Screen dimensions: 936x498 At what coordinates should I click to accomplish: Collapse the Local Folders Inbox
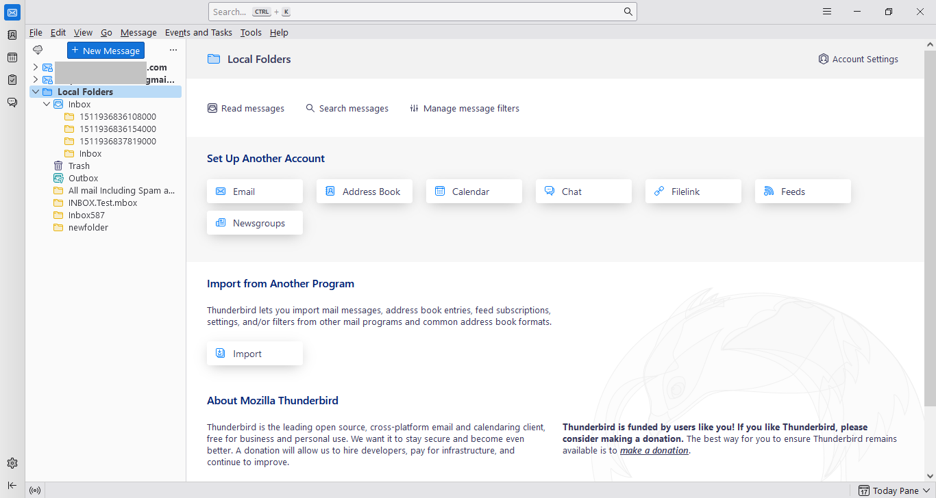[47, 104]
